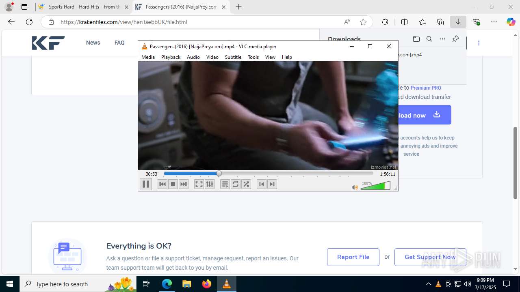Viewport: 520px width, 292px height.
Task: Open the site's three-dot menu
Action: tap(479, 43)
